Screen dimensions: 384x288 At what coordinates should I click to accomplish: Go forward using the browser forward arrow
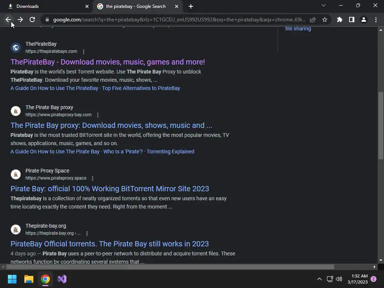[20, 19]
